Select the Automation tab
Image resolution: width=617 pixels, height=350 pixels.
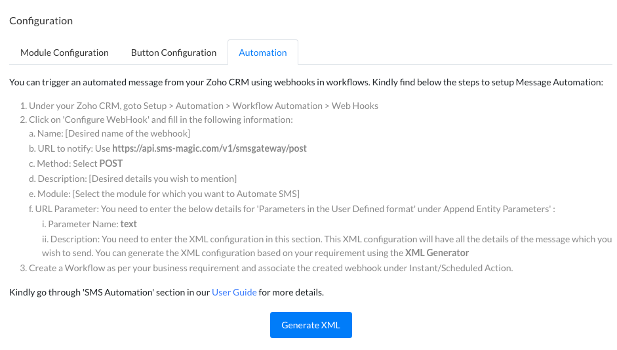pyautogui.click(x=263, y=53)
